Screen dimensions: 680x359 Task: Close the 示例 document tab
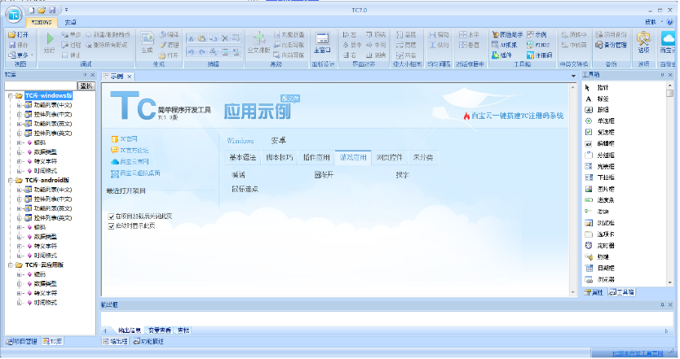point(130,77)
